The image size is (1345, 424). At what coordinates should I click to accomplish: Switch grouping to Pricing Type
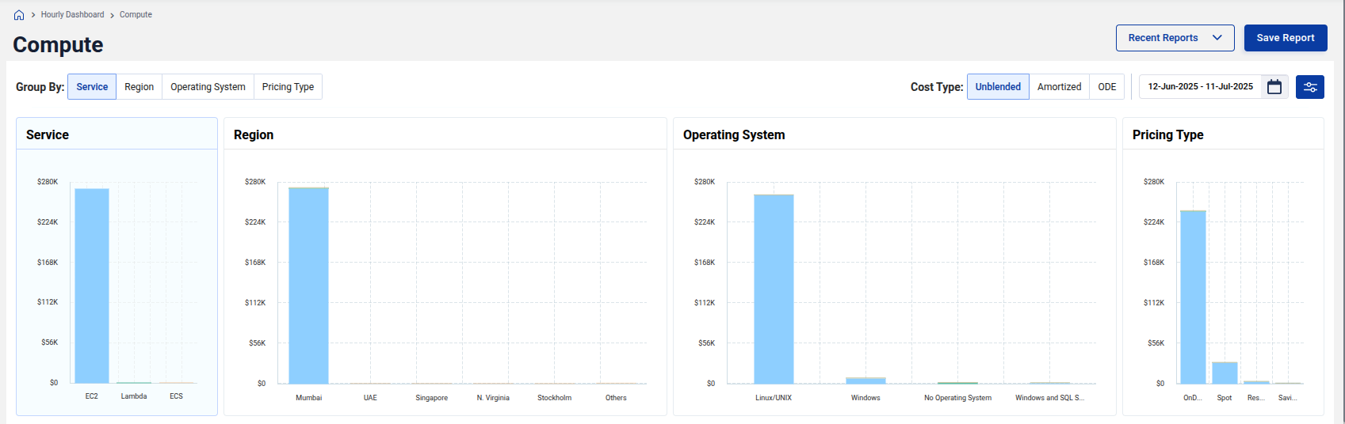click(288, 87)
